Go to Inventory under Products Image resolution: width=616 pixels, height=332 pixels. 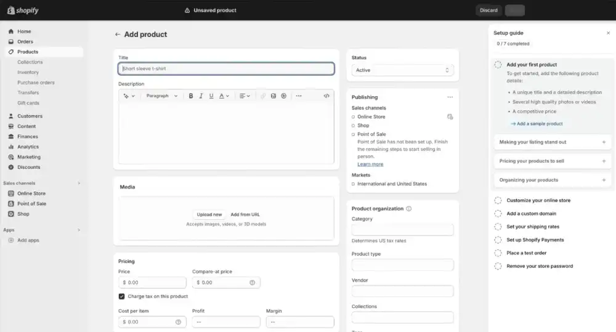pyautogui.click(x=28, y=72)
